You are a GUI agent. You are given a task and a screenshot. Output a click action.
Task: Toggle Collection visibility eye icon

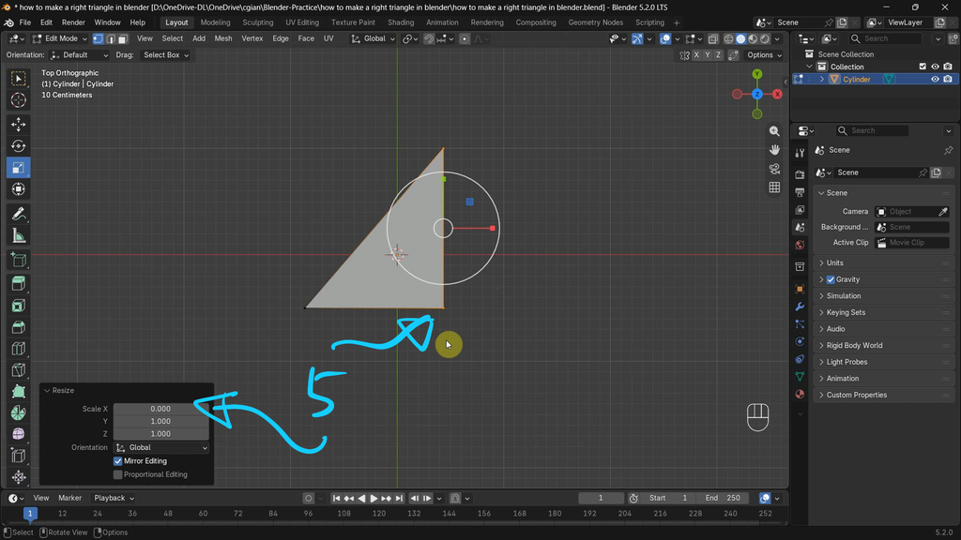(935, 67)
